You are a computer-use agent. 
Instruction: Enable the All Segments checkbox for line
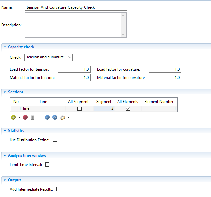click(x=80, y=109)
